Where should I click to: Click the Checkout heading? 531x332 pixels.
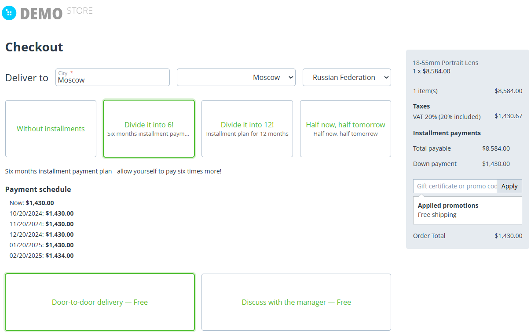pyautogui.click(x=34, y=47)
